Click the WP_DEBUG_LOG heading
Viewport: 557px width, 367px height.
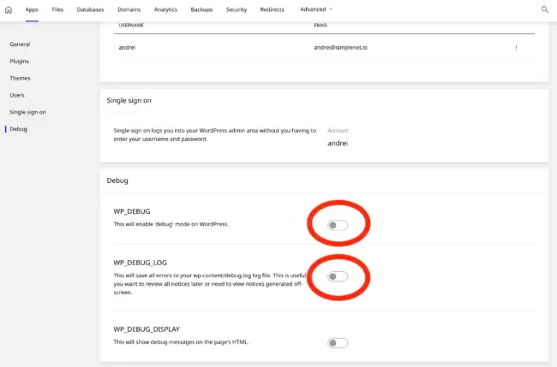(x=140, y=263)
